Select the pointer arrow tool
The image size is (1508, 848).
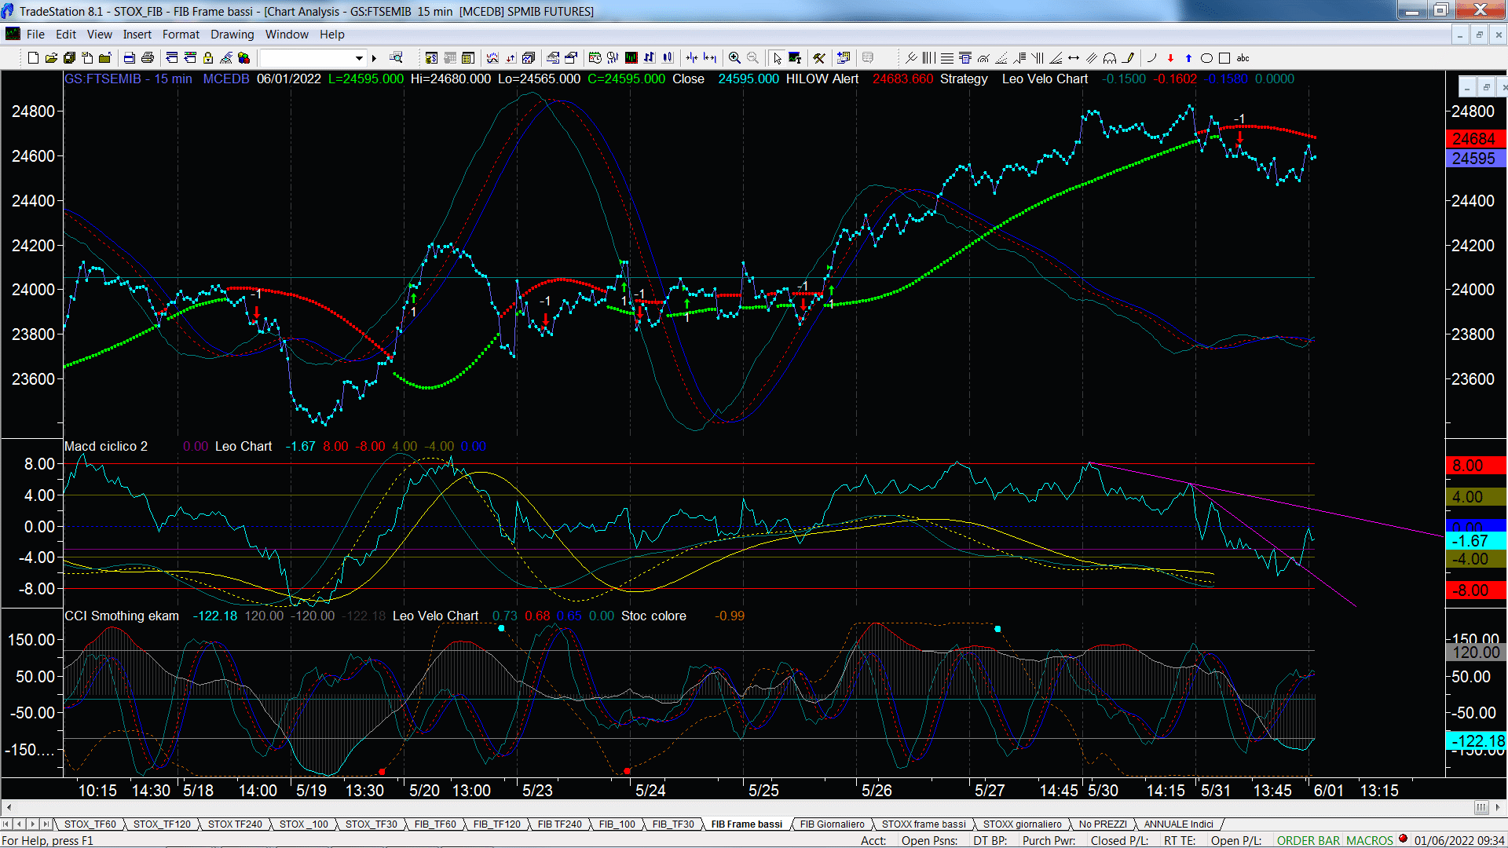777,58
